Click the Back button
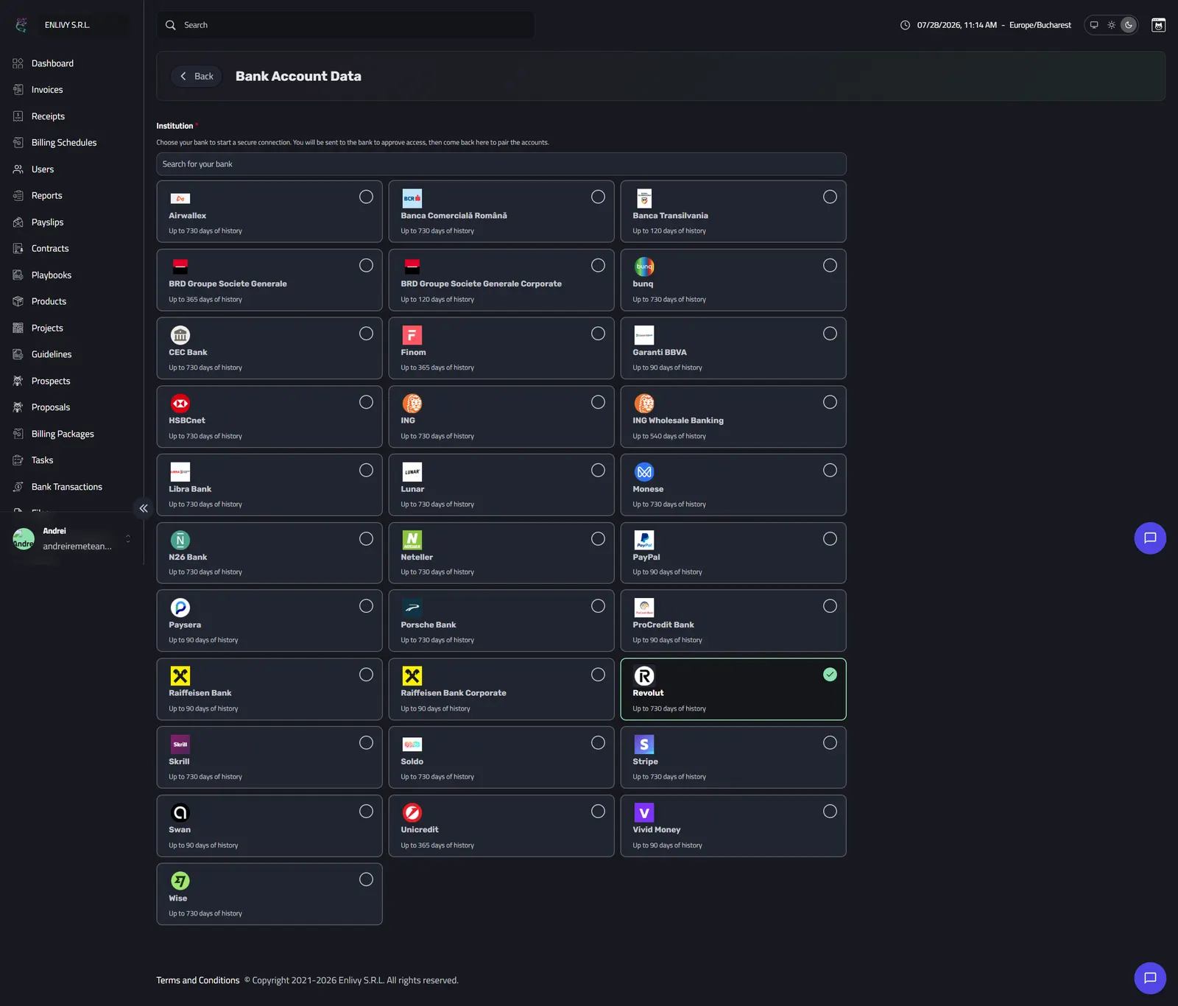The width and height of the screenshot is (1178, 1006). pyautogui.click(x=197, y=77)
